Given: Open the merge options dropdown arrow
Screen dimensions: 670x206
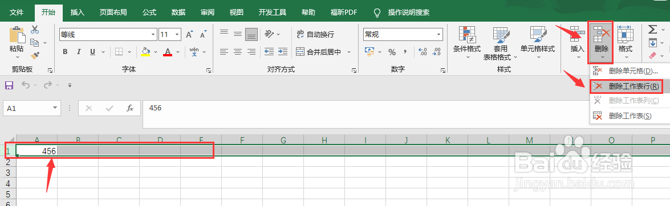Looking at the screenshot, I should pyautogui.click(x=348, y=52).
